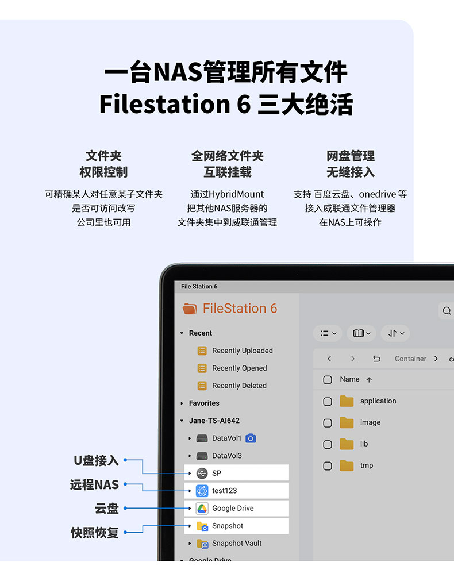
Task: Sort by the Name column header
Action: point(349,379)
